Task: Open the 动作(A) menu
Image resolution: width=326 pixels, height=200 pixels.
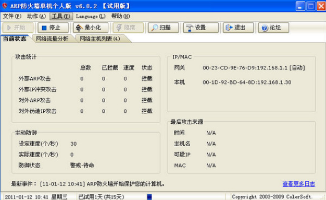Action: (36, 16)
